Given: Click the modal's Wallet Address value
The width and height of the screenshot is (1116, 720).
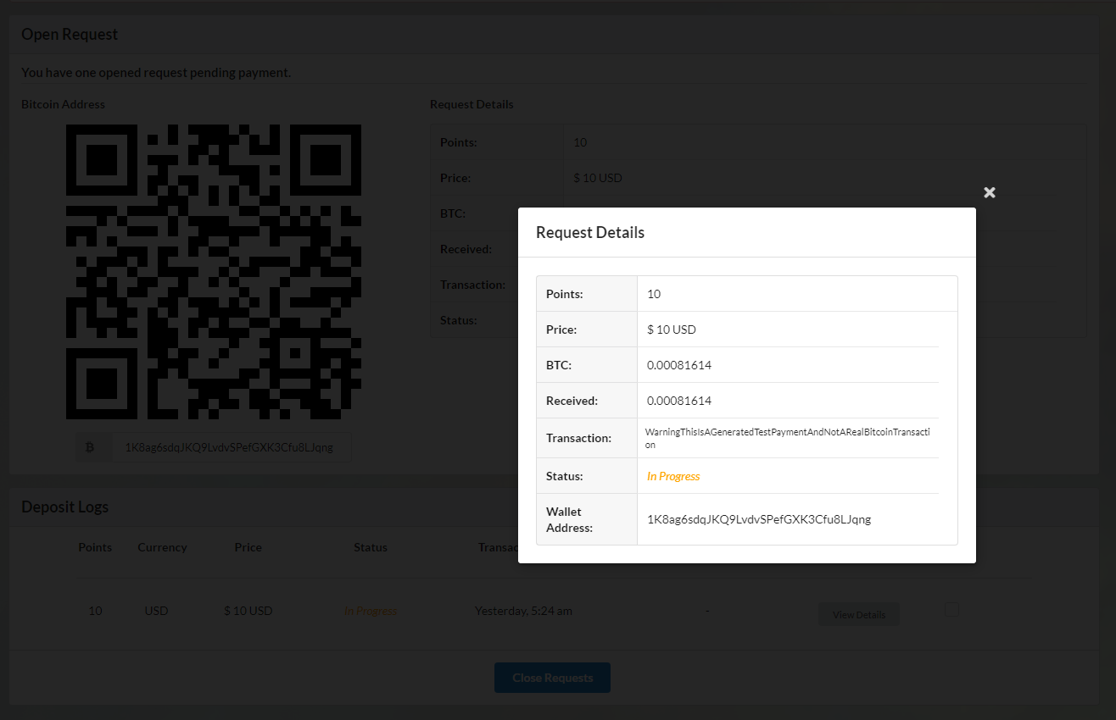Looking at the screenshot, I should pos(759,519).
